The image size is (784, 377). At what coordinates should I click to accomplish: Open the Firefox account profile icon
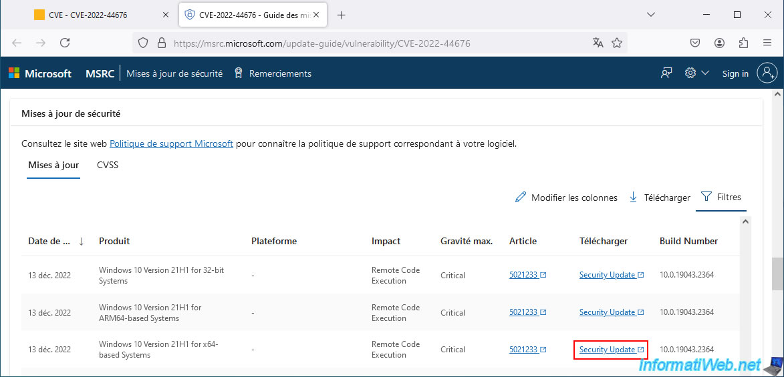point(719,43)
